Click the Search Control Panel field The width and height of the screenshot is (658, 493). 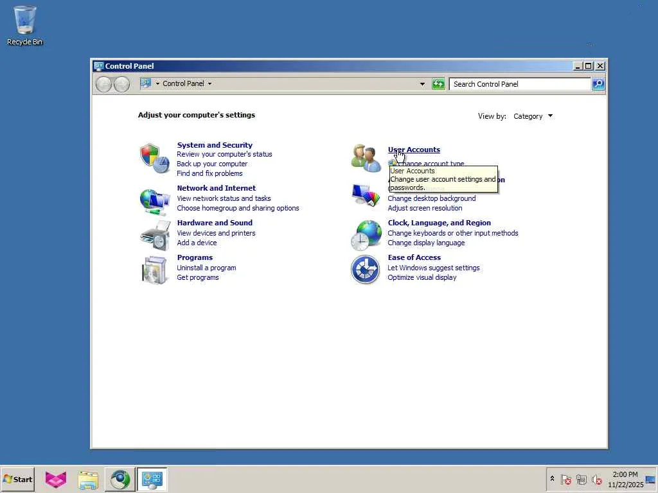click(520, 84)
